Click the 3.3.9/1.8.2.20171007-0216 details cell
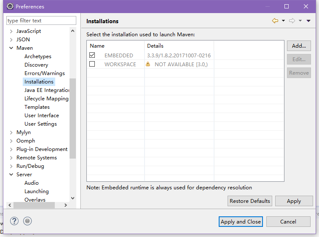 179,55
